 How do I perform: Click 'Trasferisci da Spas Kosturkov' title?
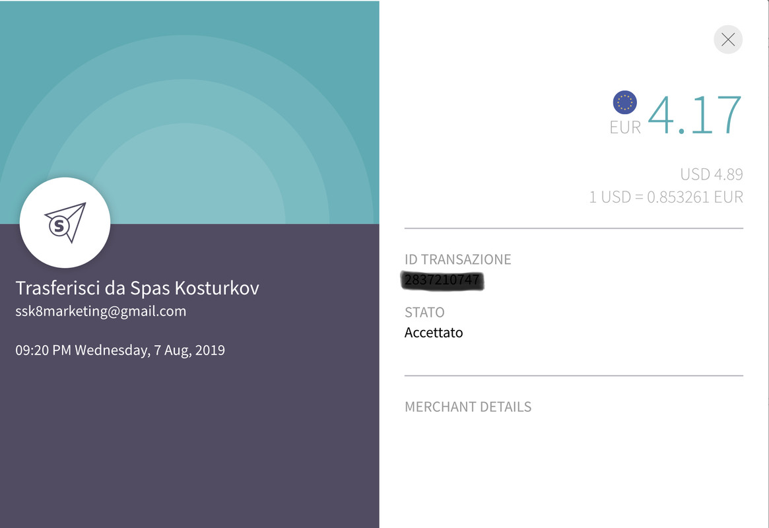(x=137, y=288)
